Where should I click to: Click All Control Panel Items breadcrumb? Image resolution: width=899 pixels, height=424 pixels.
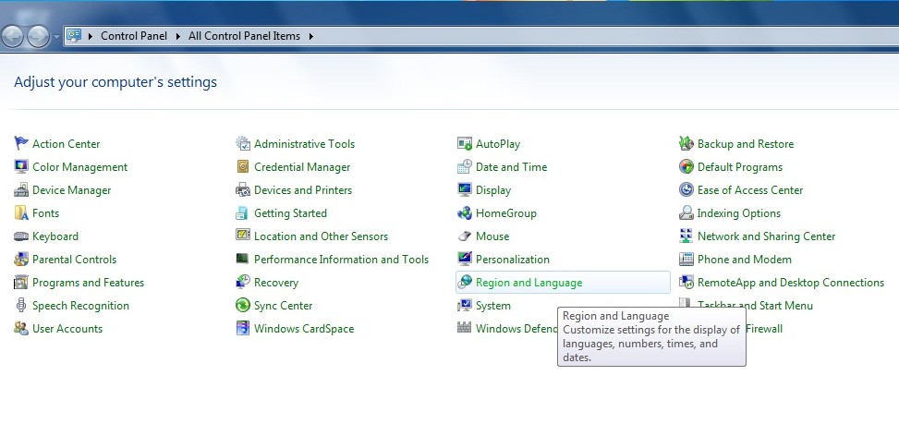pos(244,36)
